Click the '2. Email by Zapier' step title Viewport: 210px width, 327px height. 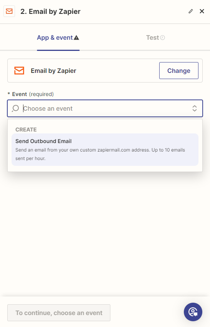click(50, 12)
